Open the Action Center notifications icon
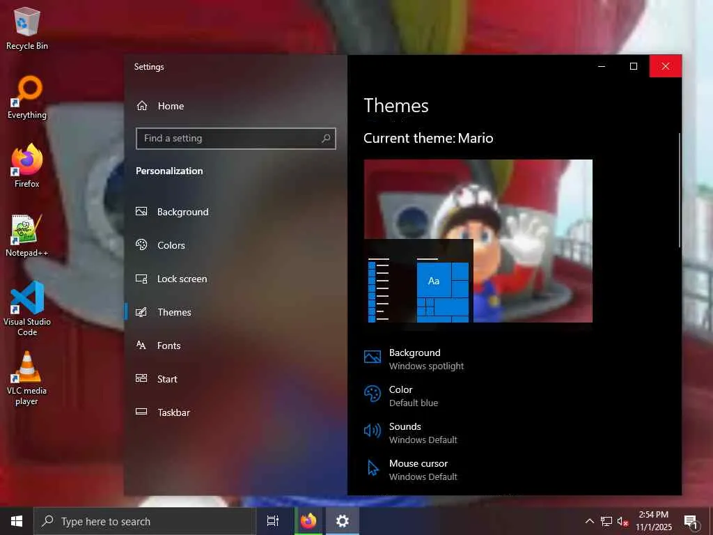Image resolution: width=713 pixels, height=535 pixels. (691, 521)
